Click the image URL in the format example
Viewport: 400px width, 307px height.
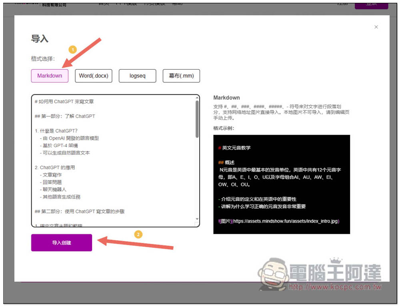285,221
